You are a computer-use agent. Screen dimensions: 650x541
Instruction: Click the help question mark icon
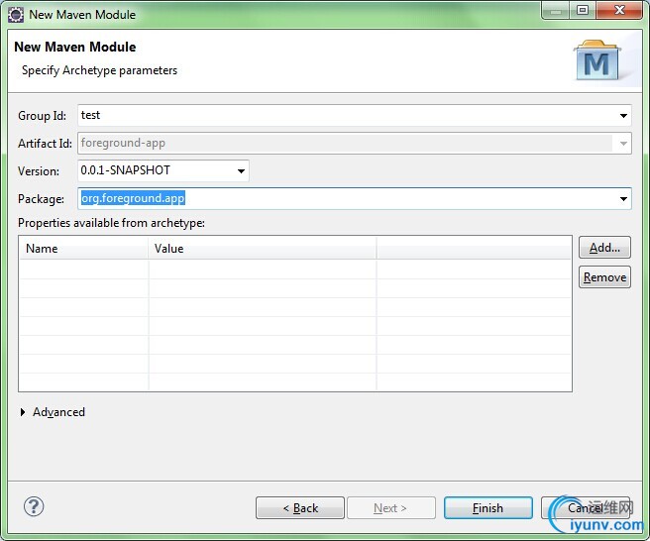tap(34, 506)
